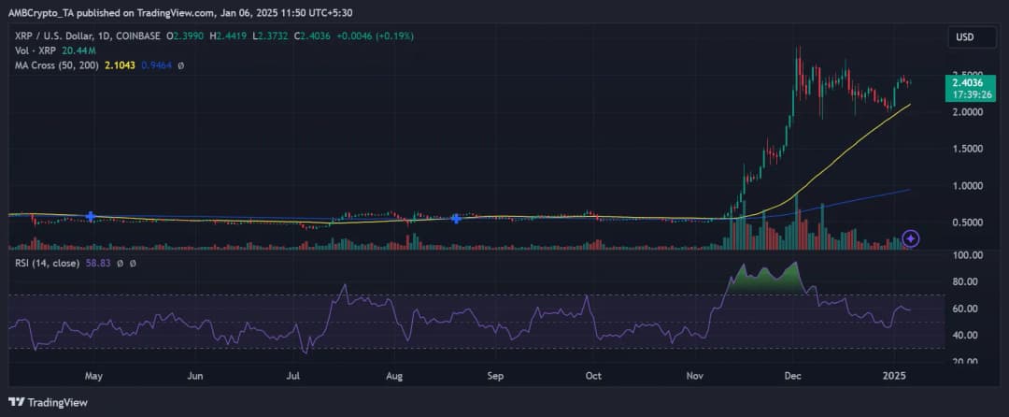Click the purple sparkle icon near volume bars

(x=911, y=238)
